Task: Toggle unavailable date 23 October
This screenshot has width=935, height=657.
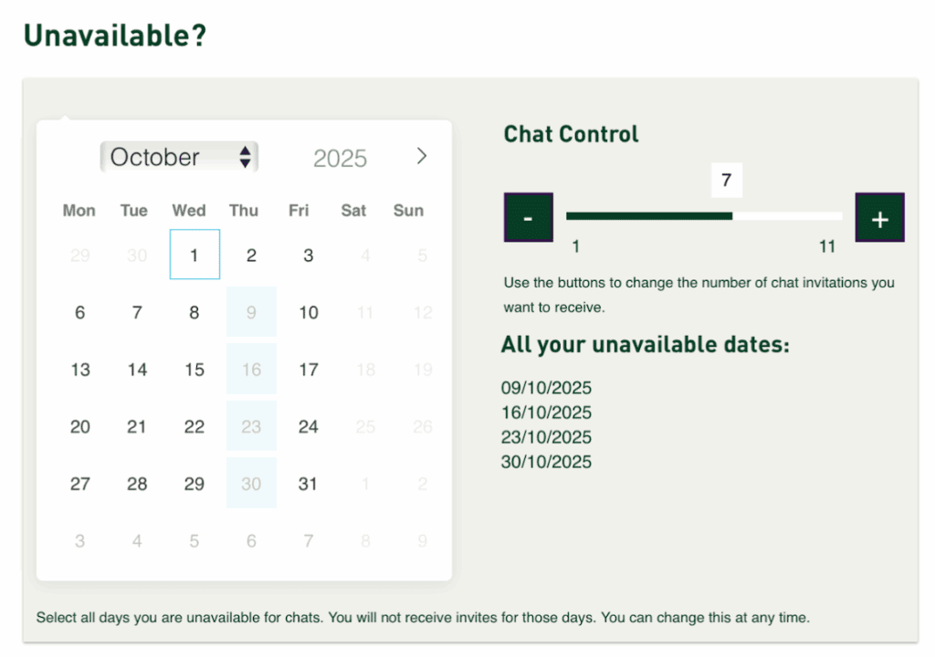Action: pyautogui.click(x=251, y=426)
